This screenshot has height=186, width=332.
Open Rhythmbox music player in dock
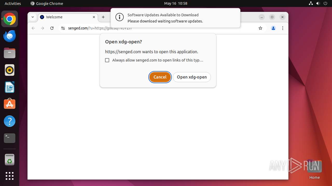point(10,70)
